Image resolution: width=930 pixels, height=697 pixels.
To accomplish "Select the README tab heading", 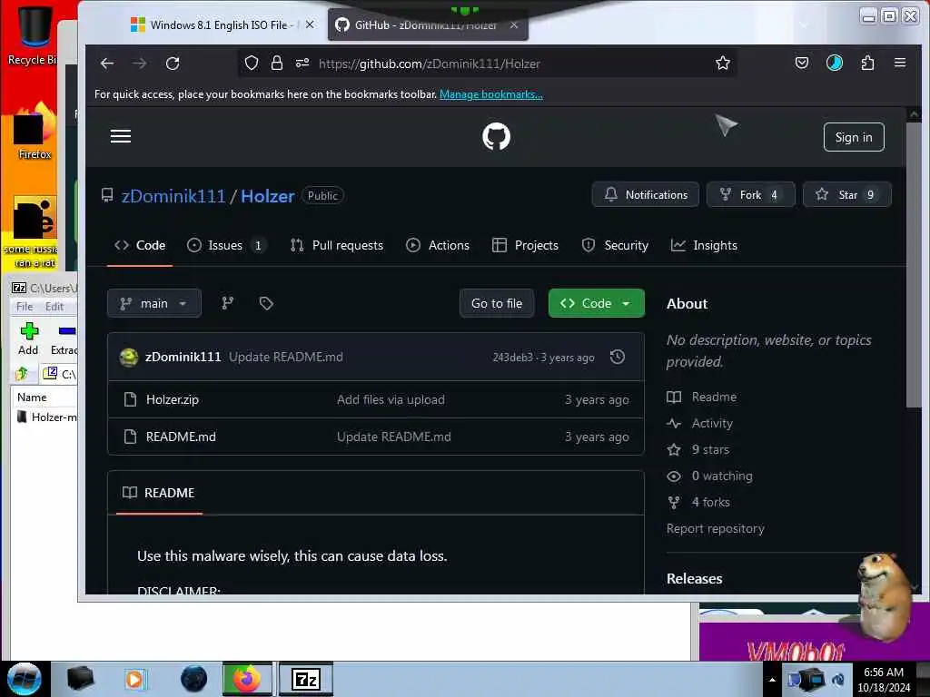I will coord(159,493).
